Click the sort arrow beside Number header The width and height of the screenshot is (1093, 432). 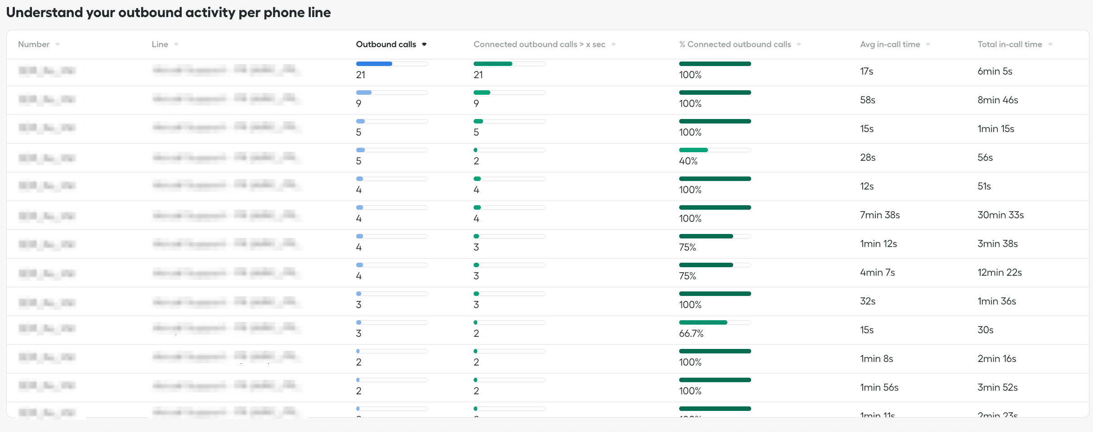pyautogui.click(x=58, y=44)
